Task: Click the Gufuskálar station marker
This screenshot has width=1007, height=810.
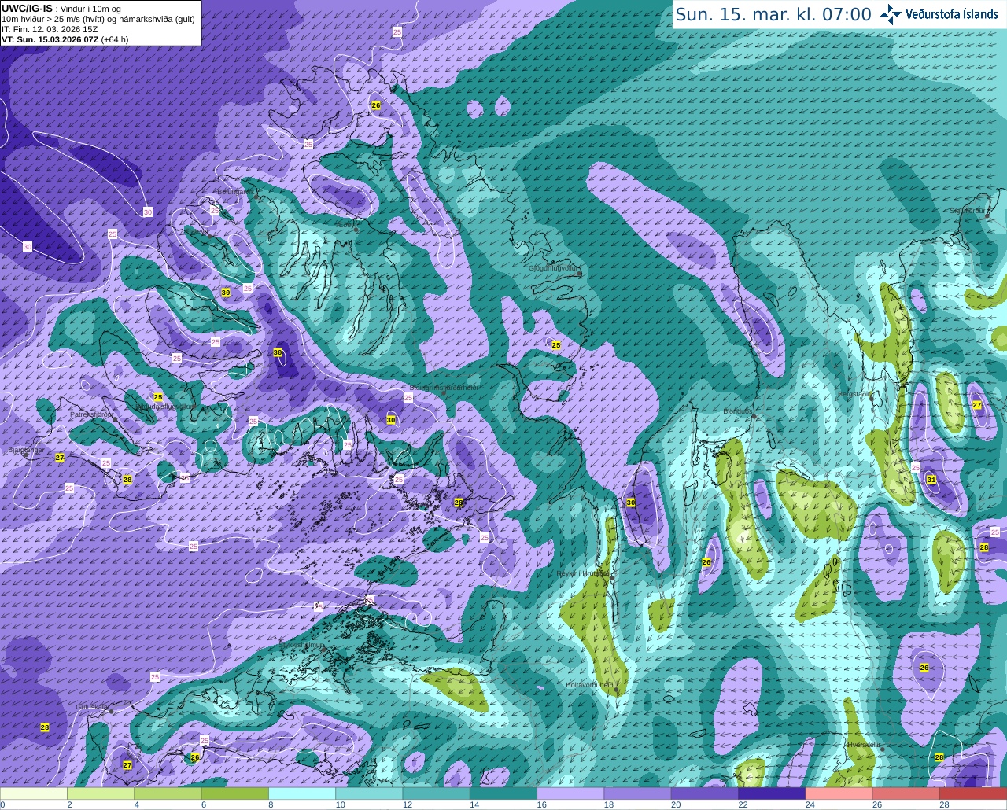Action: [x=112, y=711]
